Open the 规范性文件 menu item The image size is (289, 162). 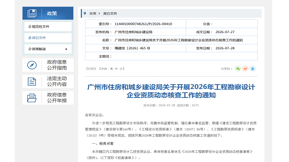pos(48,27)
